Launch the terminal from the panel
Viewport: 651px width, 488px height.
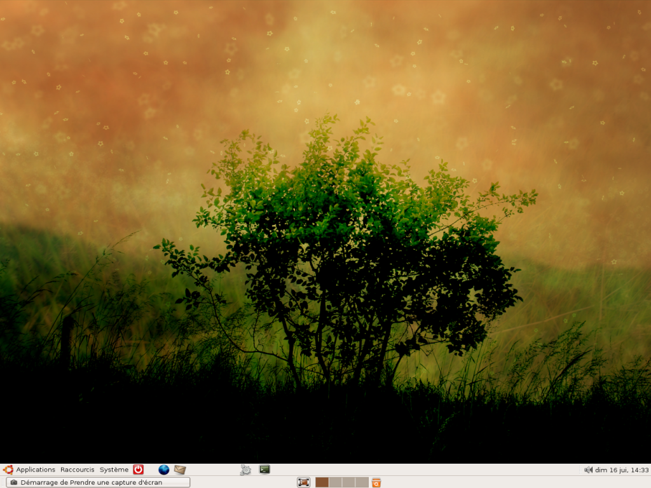[264, 470]
